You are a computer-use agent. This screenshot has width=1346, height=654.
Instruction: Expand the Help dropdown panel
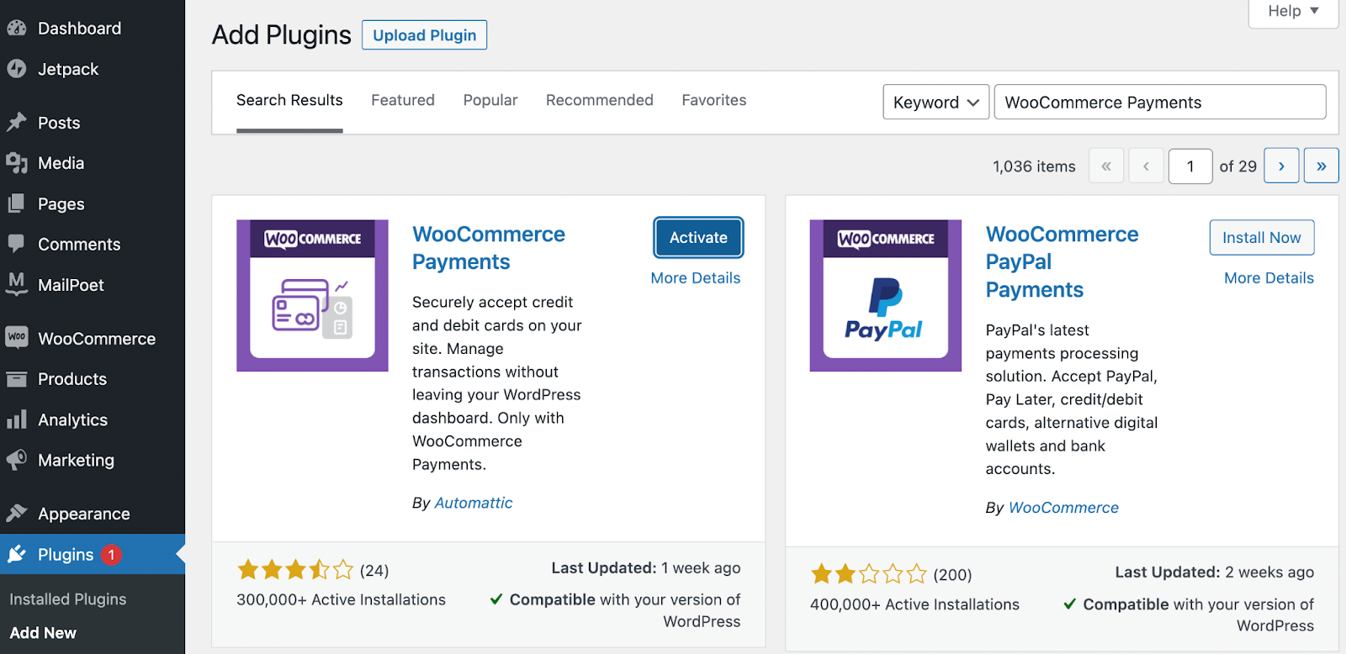[x=1293, y=11]
